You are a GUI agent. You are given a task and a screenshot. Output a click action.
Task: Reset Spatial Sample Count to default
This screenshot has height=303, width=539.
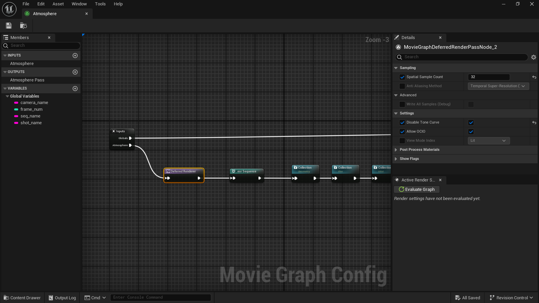(x=534, y=77)
